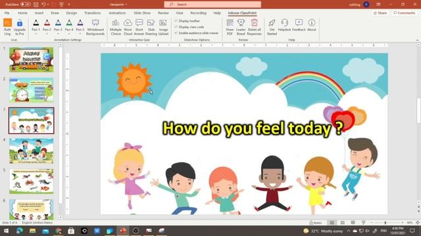Screen dimensions: 421x236
Task: Open the Multiple Choice quiz tool
Action: (x=116, y=28)
